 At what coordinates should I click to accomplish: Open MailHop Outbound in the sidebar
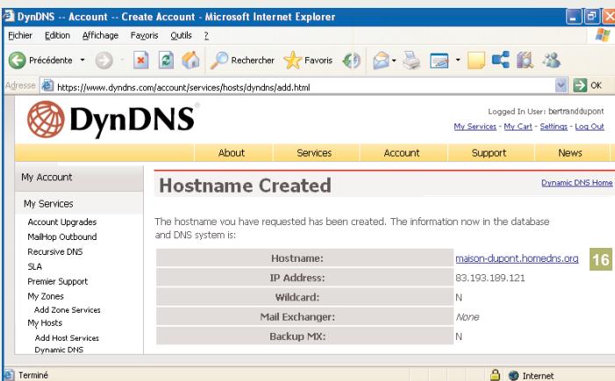pyautogui.click(x=62, y=236)
